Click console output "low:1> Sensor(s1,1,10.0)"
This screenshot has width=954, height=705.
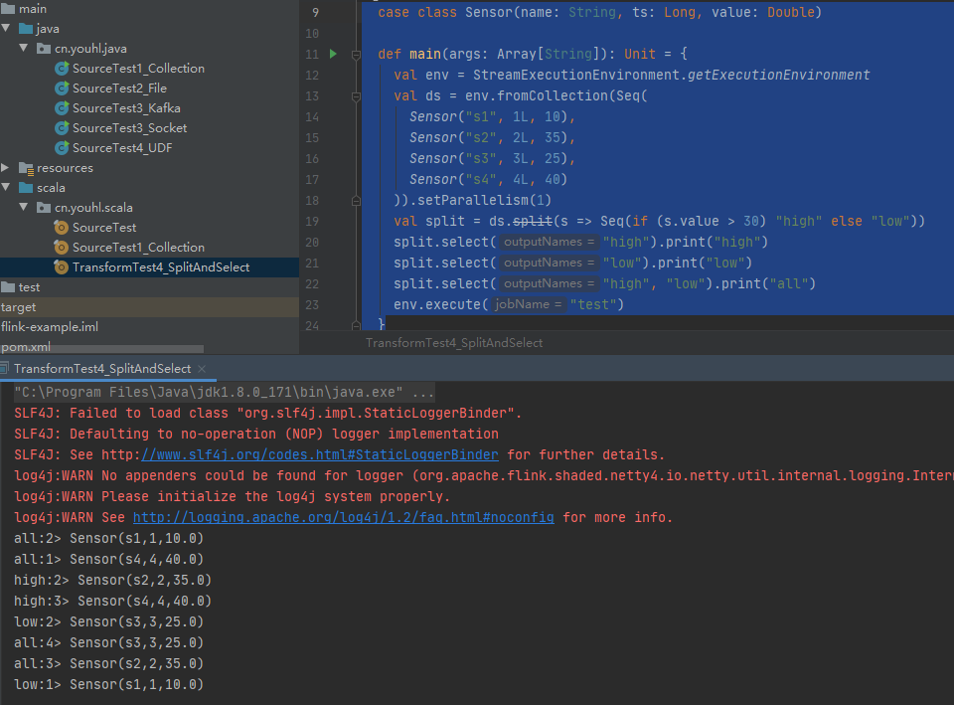108,684
